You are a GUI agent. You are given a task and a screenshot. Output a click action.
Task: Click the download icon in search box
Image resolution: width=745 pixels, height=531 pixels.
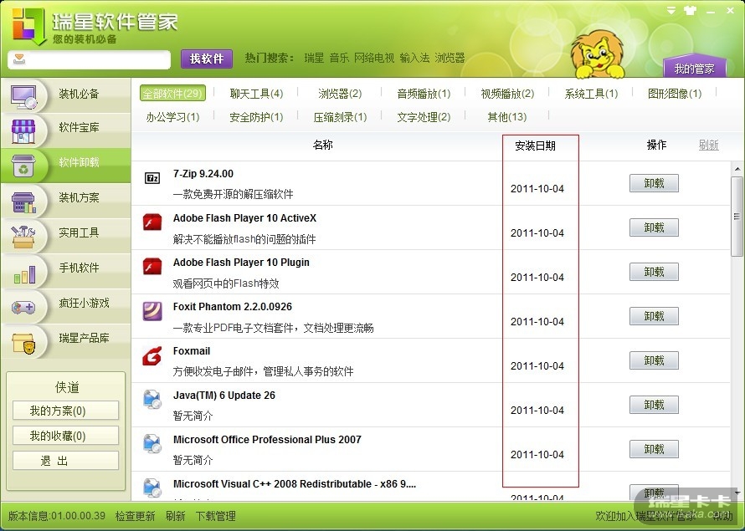click(x=19, y=59)
